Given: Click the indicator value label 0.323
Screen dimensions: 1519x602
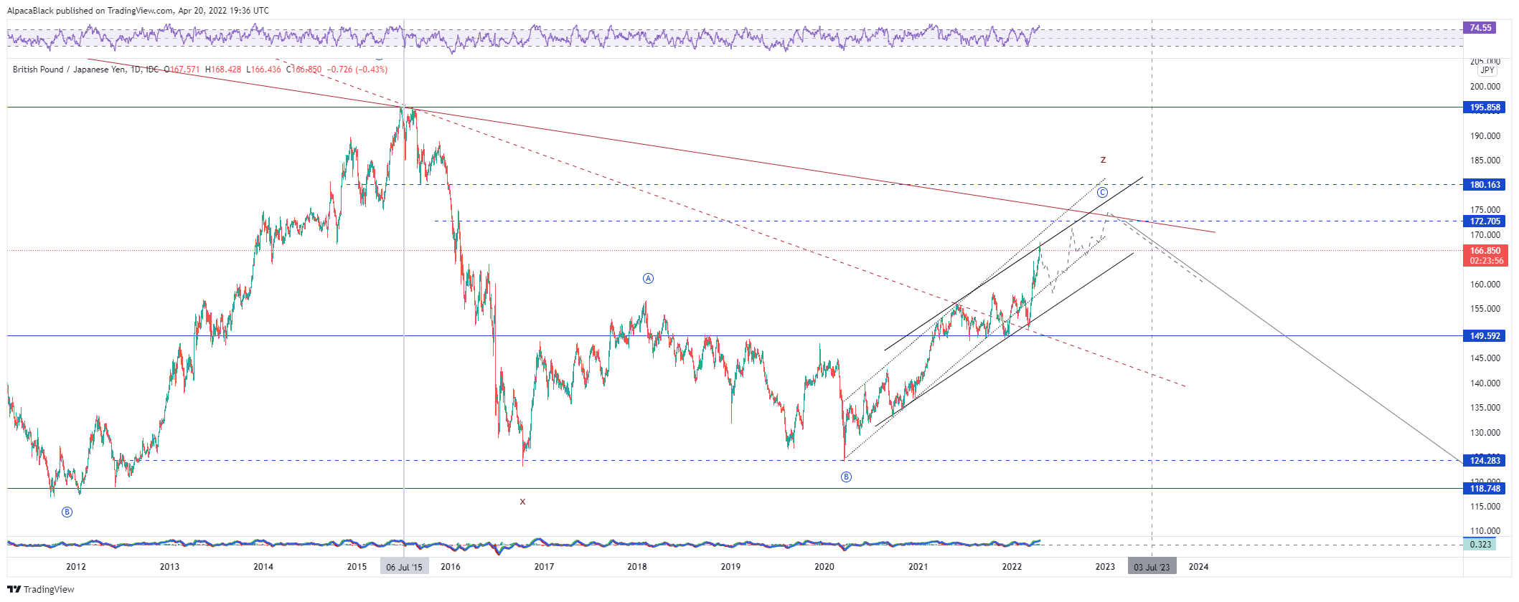Looking at the screenshot, I should (1480, 545).
